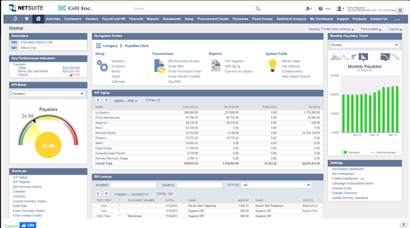410x228 pixels.
Task: Click the Payables KPI gauge meter
Action: coord(48,136)
